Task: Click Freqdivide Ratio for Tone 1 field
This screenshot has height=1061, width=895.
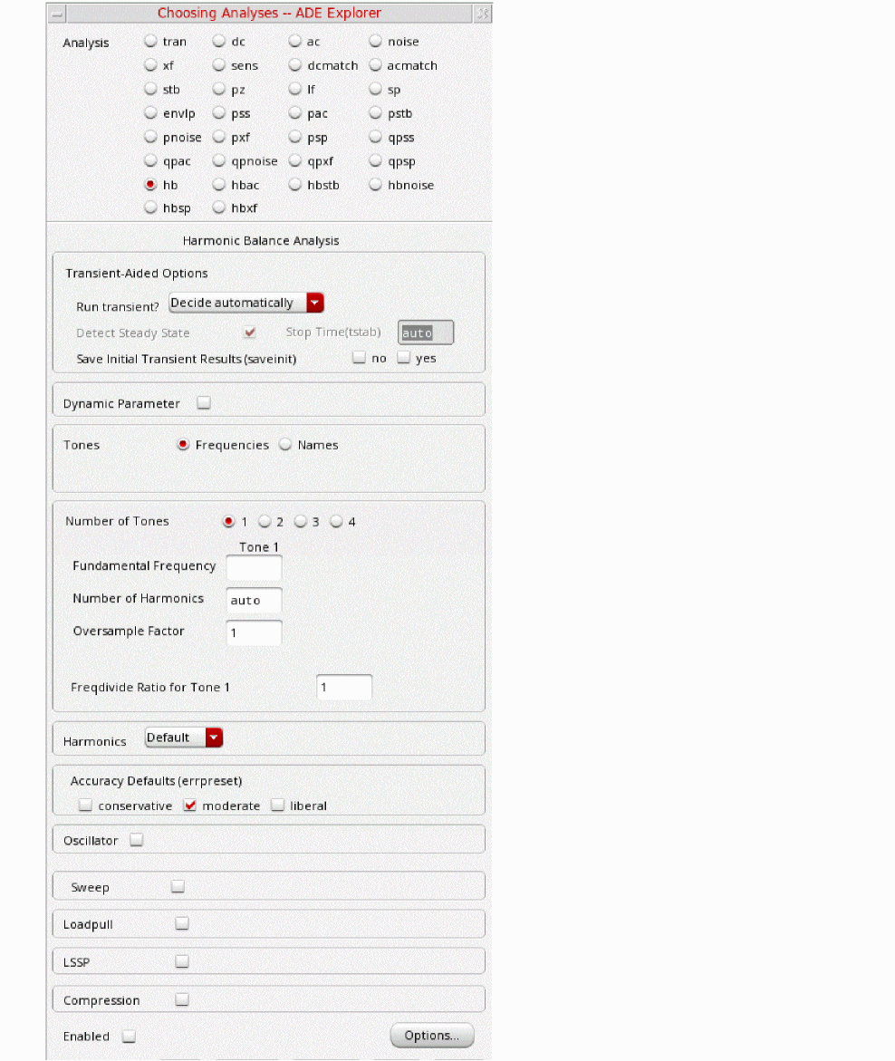Action: 344,687
